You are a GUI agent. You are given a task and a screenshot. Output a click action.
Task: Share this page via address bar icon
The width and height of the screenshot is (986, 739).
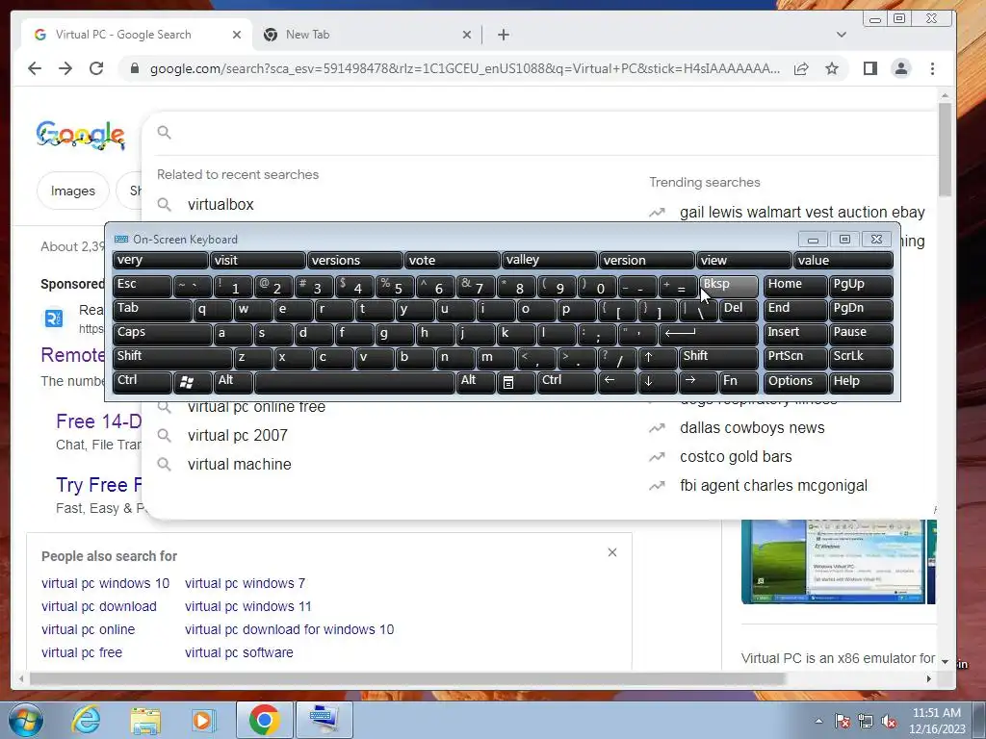coord(801,68)
